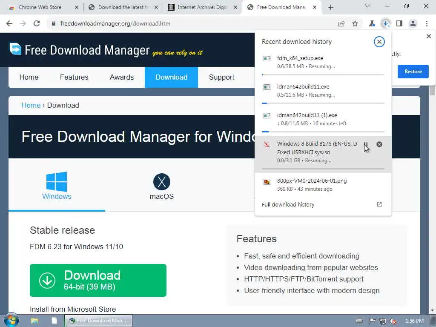This screenshot has width=436, height=327.
Task: Open full download history external link icon
Action: click(379, 204)
